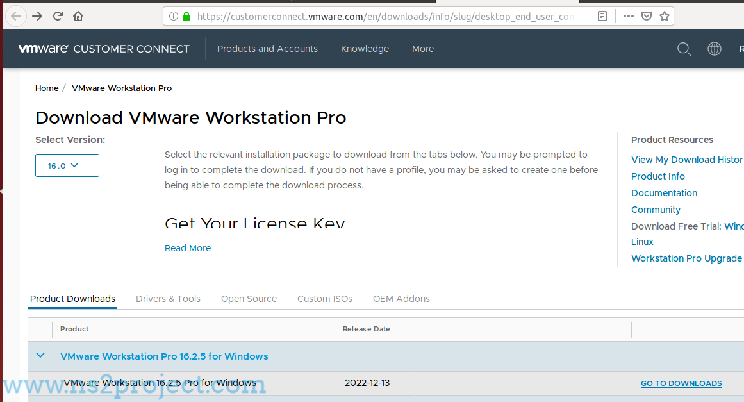This screenshot has width=744, height=402.
Task: Open the VMware site search magnifier icon
Action: pyautogui.click(x=684, y=49)
